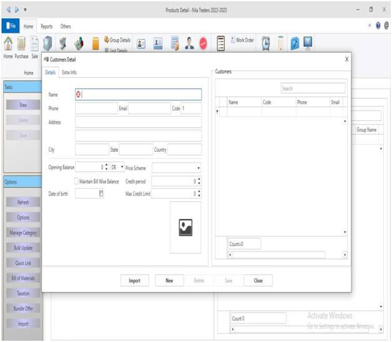The width and height of the screenshot is (392, 342).
Task: Open the Price Scheme dropdown
Action: [198, 168]
